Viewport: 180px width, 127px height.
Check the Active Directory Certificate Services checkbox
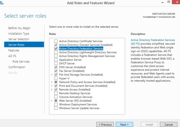[x=56, y=41]
